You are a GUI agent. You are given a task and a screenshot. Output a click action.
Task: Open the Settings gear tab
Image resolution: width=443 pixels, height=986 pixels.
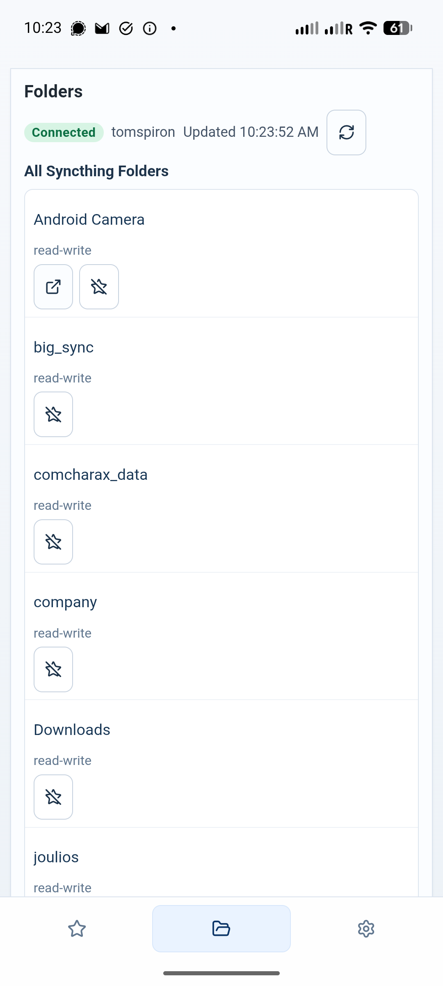point(366,928)
